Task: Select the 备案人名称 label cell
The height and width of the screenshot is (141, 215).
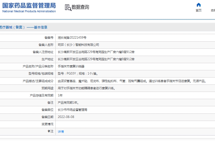Action: 28,45
